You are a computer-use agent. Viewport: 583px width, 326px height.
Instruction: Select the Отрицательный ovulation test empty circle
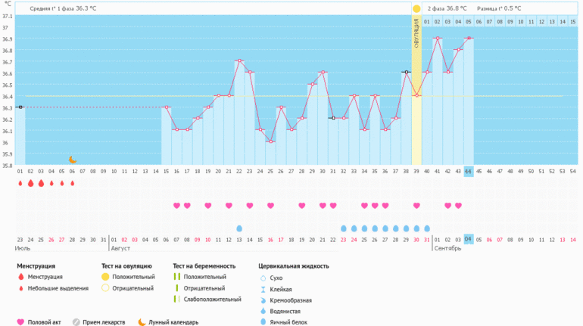coord(105,288)
